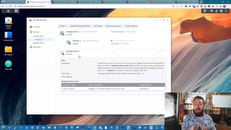Click Serial Number column header
231x130 pixels.
coord(145,85)
